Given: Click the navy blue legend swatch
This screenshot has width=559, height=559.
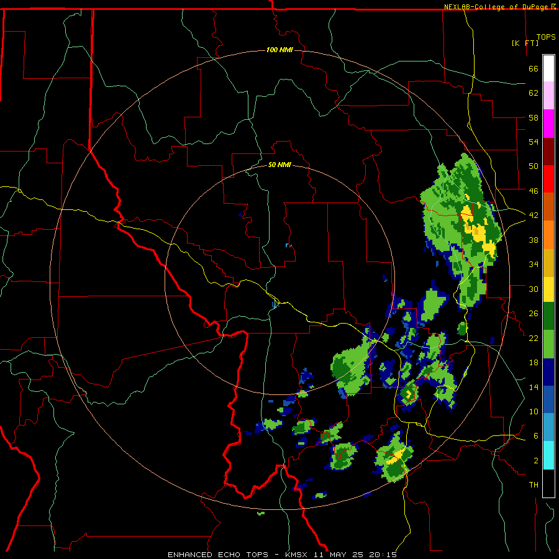Looking at the screenshot, I should point(548,372).
